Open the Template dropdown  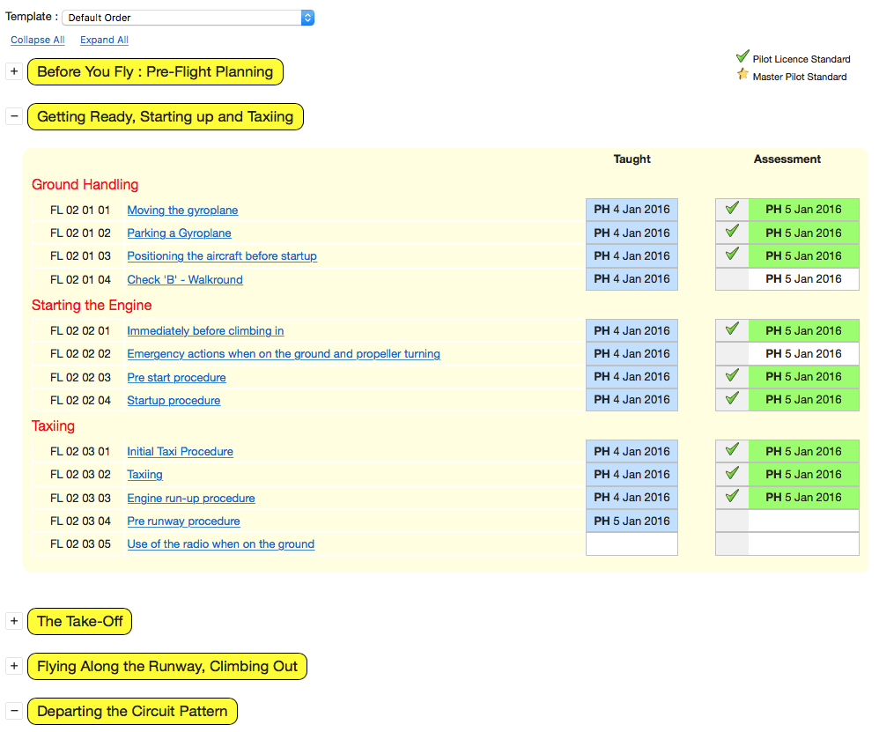188,18
